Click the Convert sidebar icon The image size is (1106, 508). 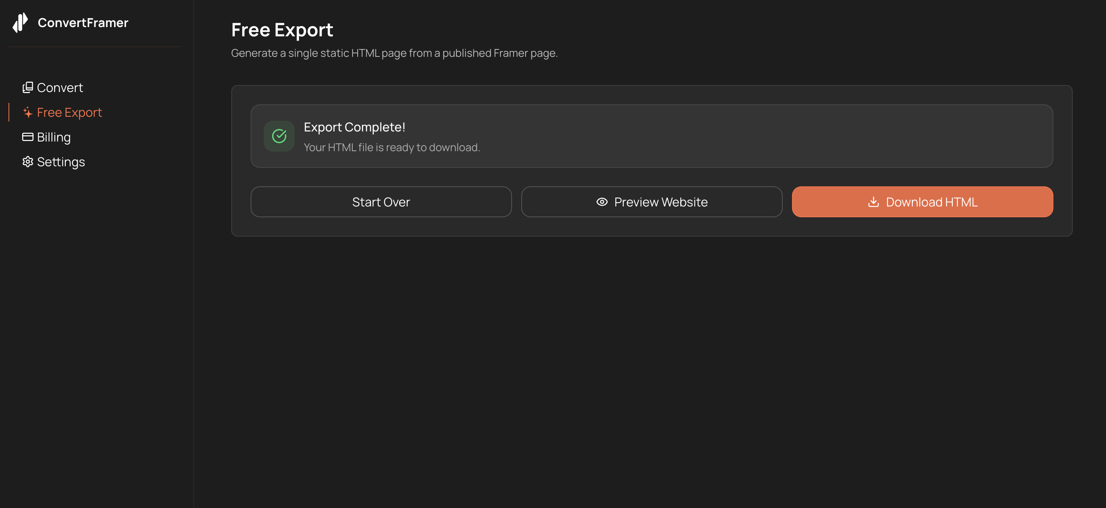pos(27,87)
